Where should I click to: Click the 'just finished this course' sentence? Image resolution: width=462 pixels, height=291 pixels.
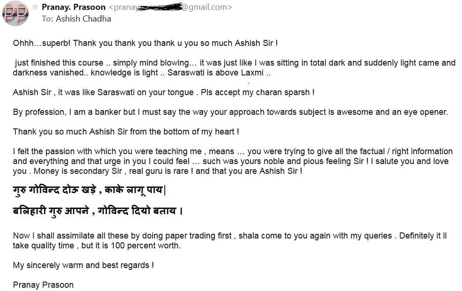(x=234, y=63)
